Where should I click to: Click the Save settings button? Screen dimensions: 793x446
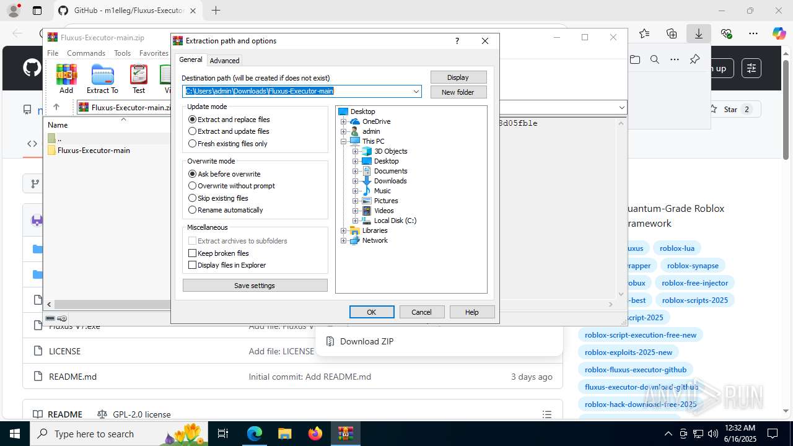[x=255, y=286]
